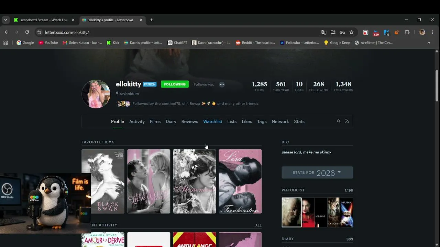Open the Black Swan favorite film poster
The height and width of the screenshot is (247, 440).
pyautogui.click(x=103, y=181)
